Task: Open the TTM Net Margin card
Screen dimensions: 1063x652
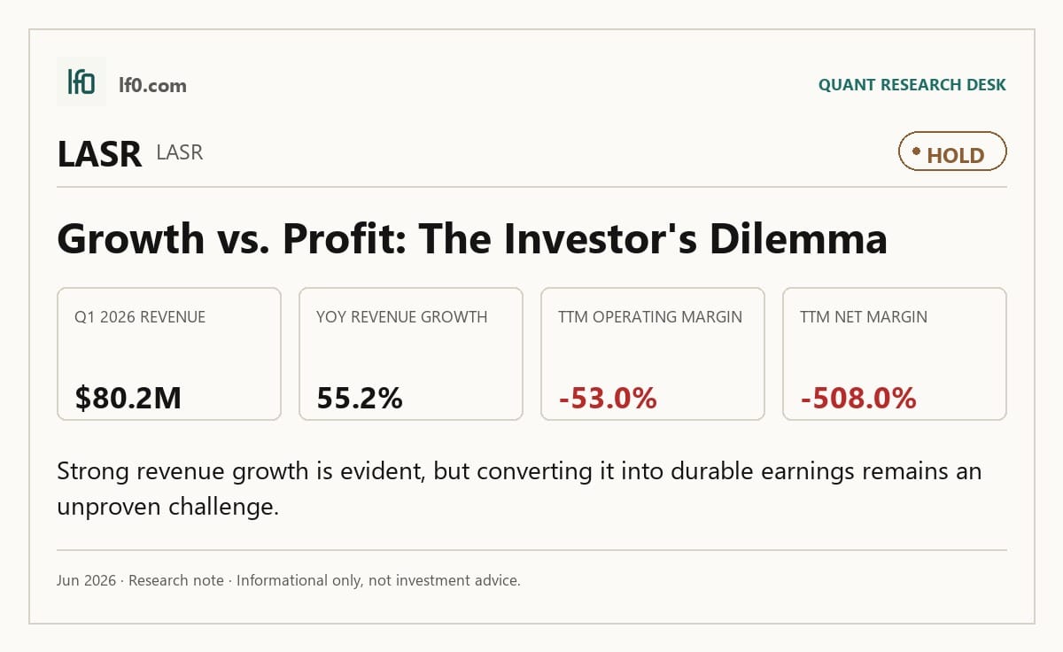Action: (895, 353)
